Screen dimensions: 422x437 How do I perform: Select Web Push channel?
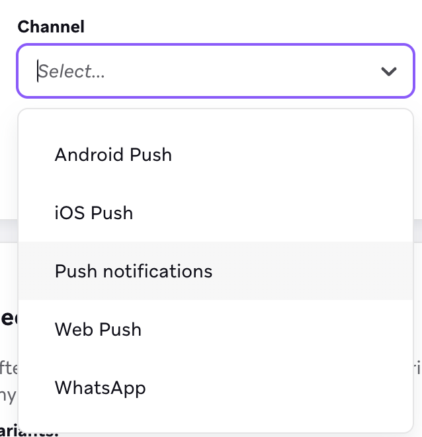click(98, 330)
